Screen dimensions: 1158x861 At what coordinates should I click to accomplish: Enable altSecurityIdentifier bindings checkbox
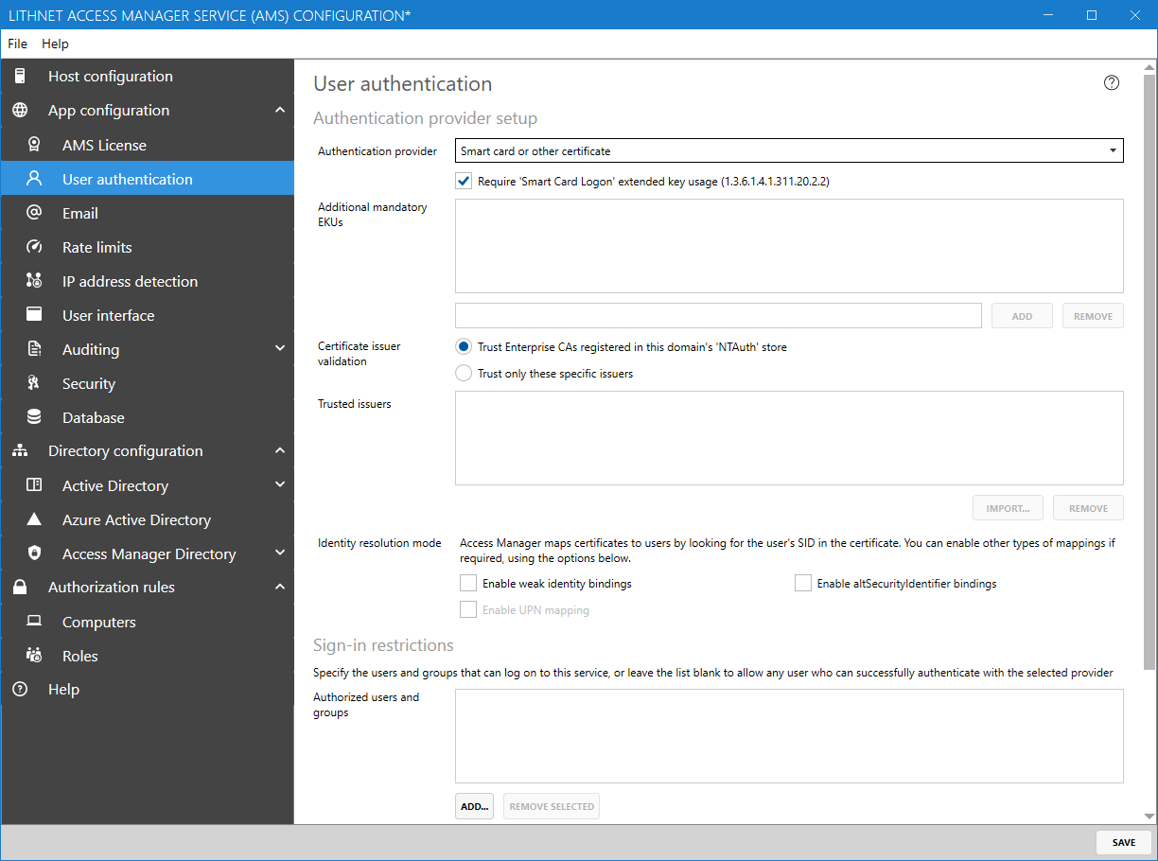click(x=803, y=584)
